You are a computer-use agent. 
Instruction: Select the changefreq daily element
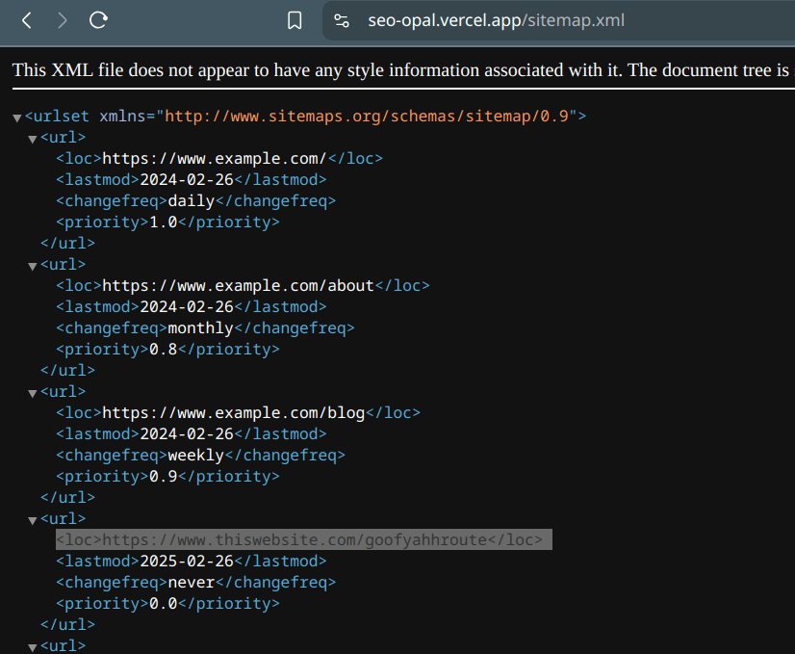(x=195, y=201)
